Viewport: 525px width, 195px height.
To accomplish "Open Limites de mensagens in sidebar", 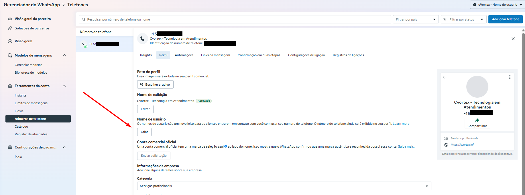I will coord(31,103).
